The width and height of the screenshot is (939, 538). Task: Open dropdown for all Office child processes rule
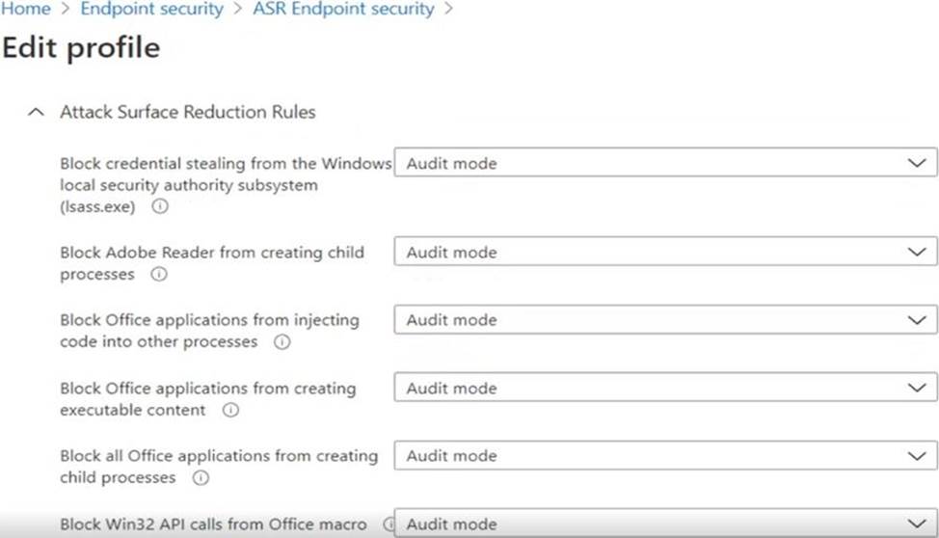tap(664, 456)
